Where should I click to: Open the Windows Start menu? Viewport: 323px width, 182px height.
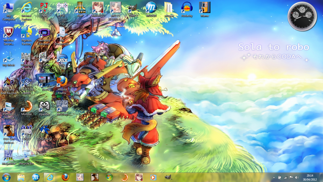click(6, 177)
